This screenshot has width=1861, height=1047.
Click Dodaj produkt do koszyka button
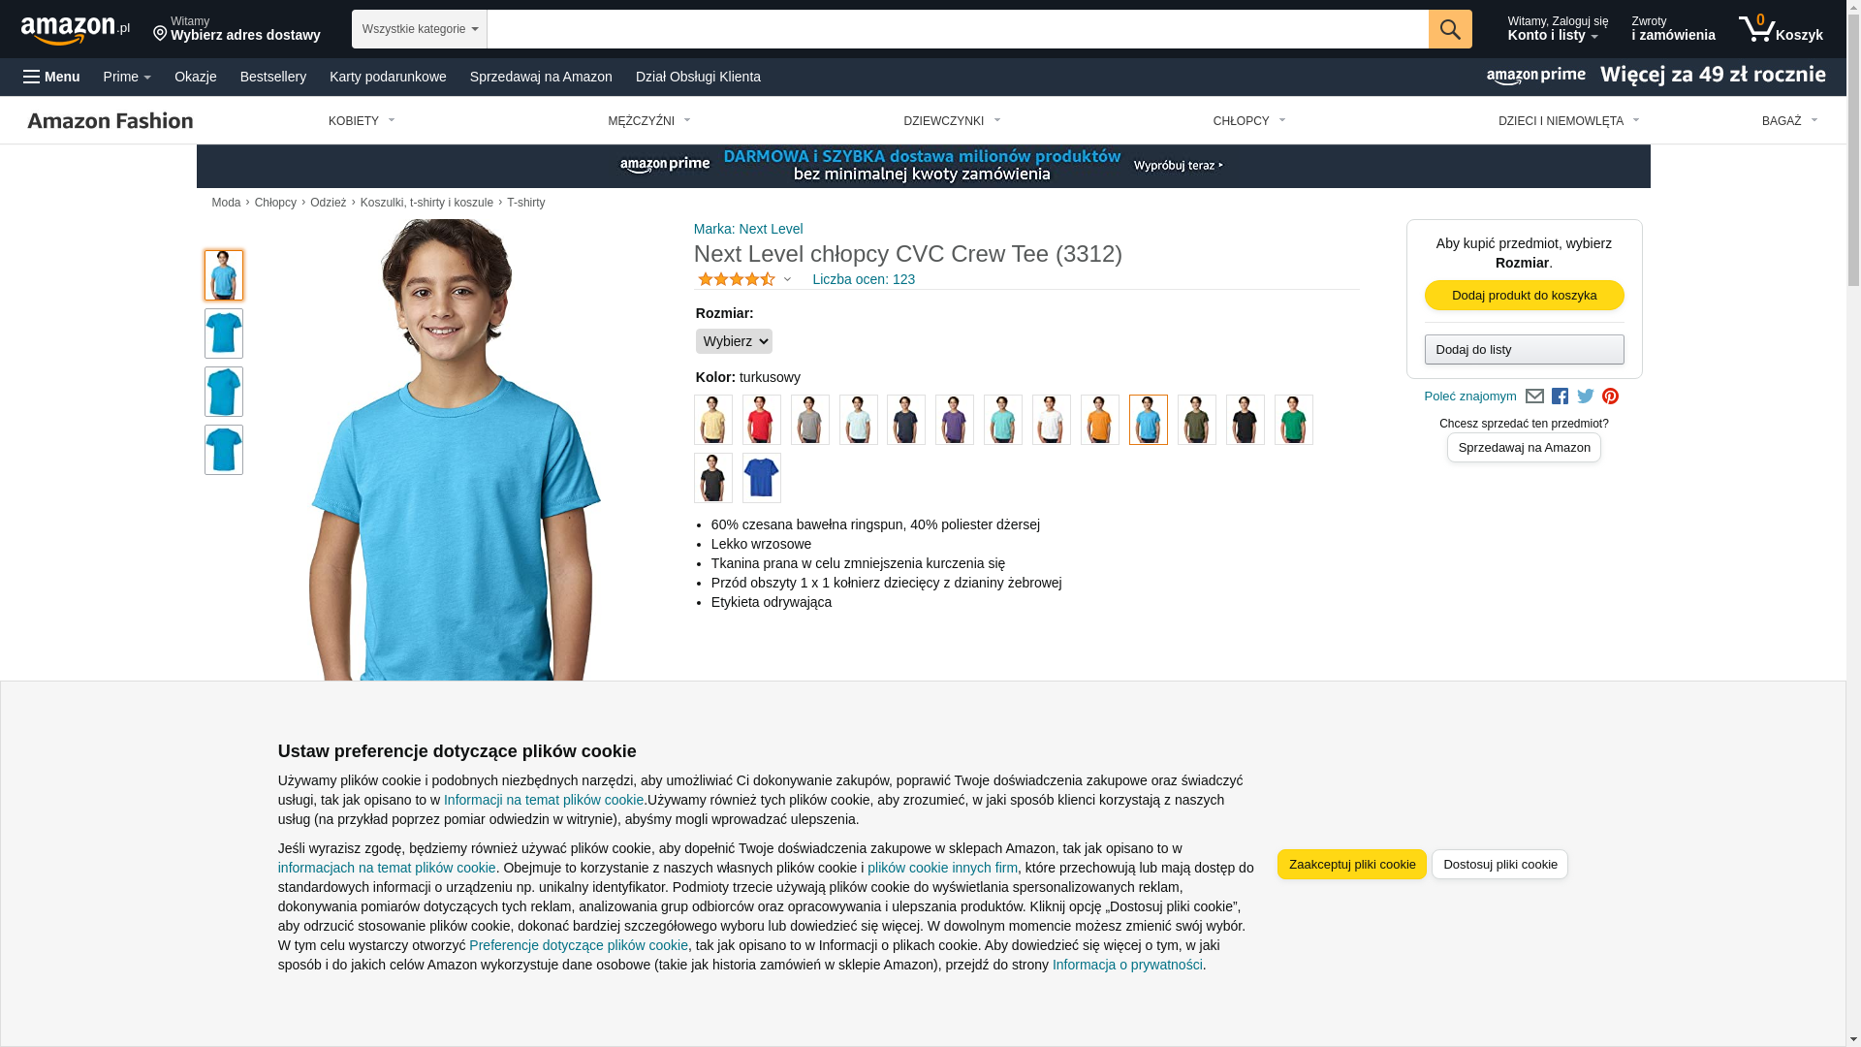(x=1525, y=296)
